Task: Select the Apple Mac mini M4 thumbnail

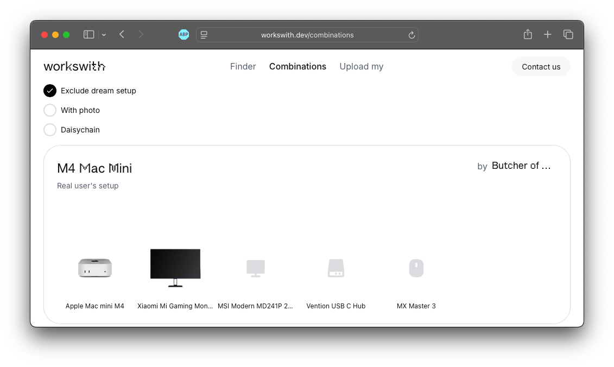Action: pos(95,268)
